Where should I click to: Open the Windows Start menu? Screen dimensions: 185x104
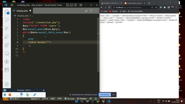(x=77, y=101)
